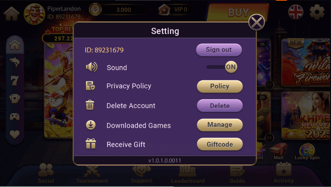
Task: Open the Privacy Policy button
Action: pyautogui.click(x=219, y=86)
